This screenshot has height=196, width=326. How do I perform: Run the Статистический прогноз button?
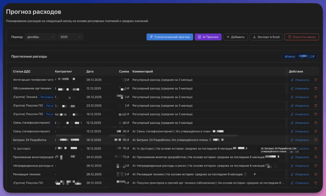170,37
